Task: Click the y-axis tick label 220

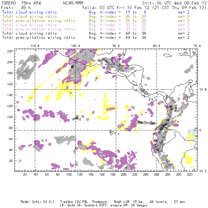Action: (10, 51)
